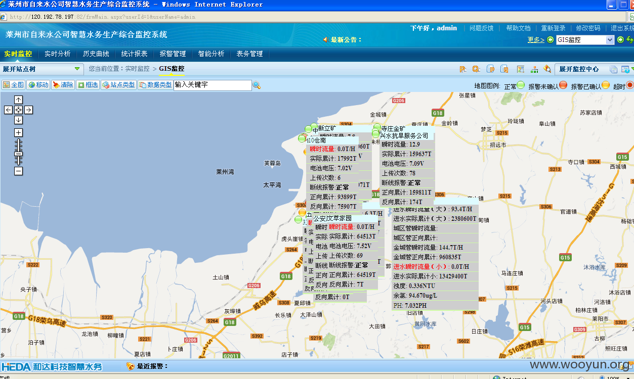
Task: Click the 帮助文档 link
Action: (x=518, y=28)
